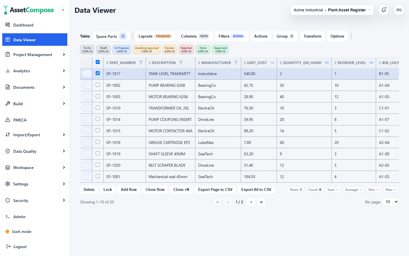Collapse the sidebar with the chevron button
Screen dimensions: 409x256
point(63,10)
